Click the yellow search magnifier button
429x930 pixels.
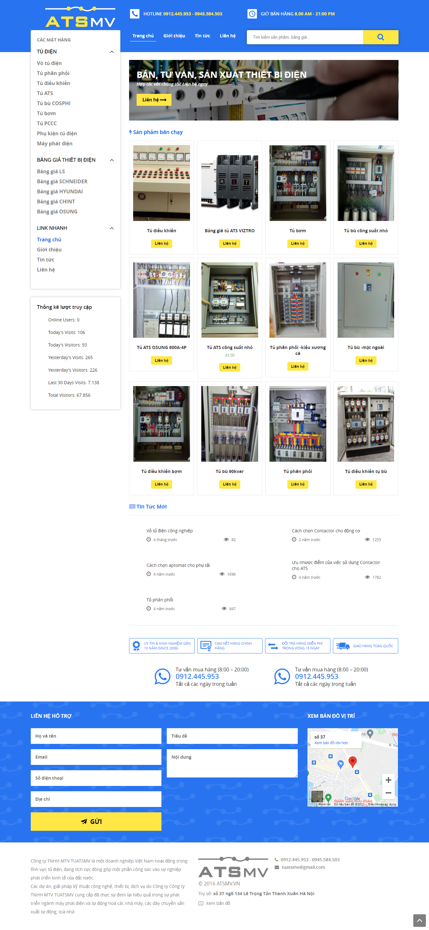380,37
